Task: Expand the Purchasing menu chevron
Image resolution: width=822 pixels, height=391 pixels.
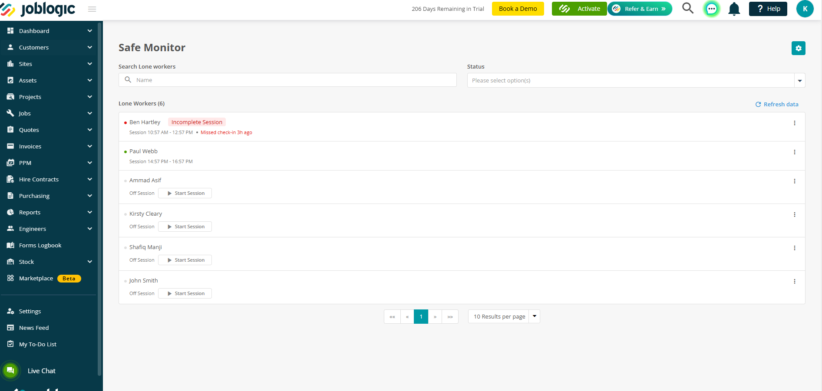Action: point(90,196)
